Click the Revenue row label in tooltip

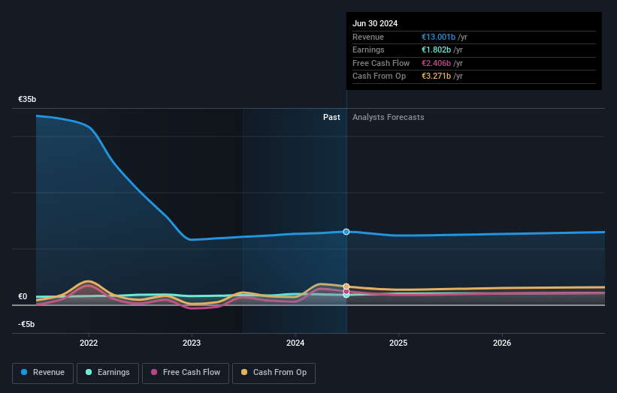[x=368, y=37]
